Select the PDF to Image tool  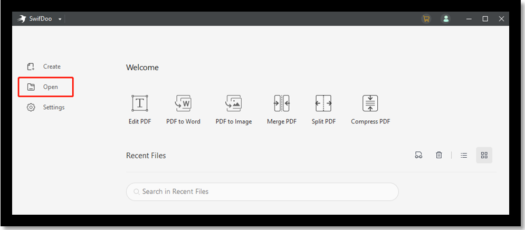coord(234,110)
